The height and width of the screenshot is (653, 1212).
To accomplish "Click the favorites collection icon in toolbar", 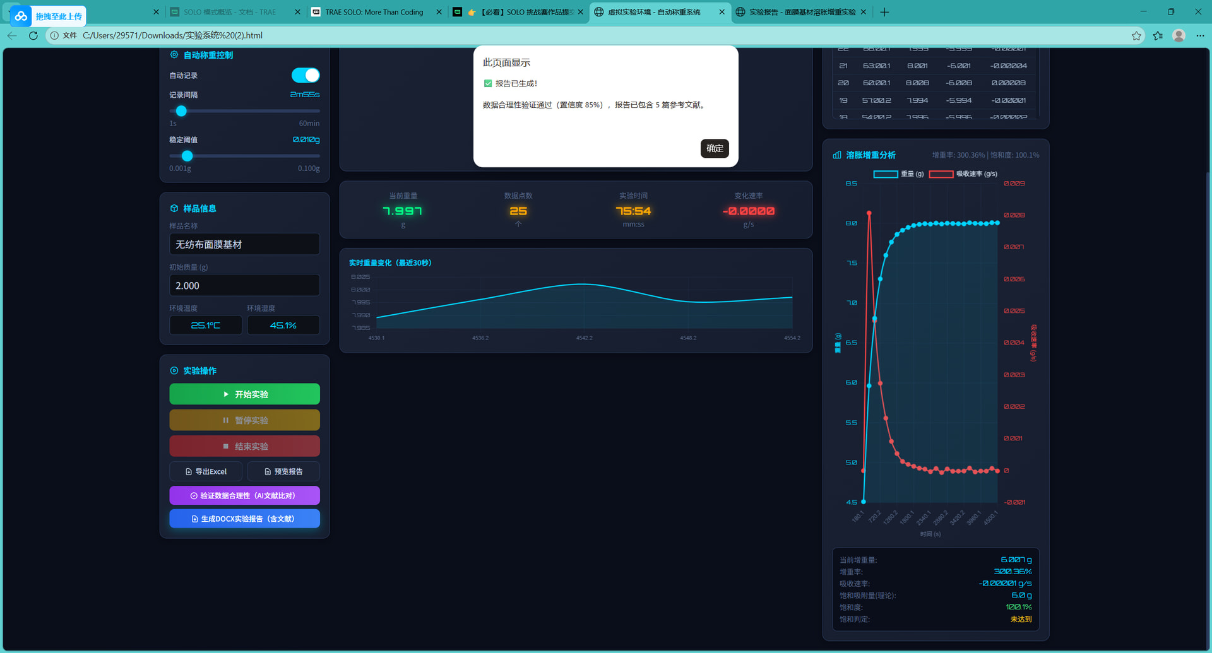I will [1158, 35].
